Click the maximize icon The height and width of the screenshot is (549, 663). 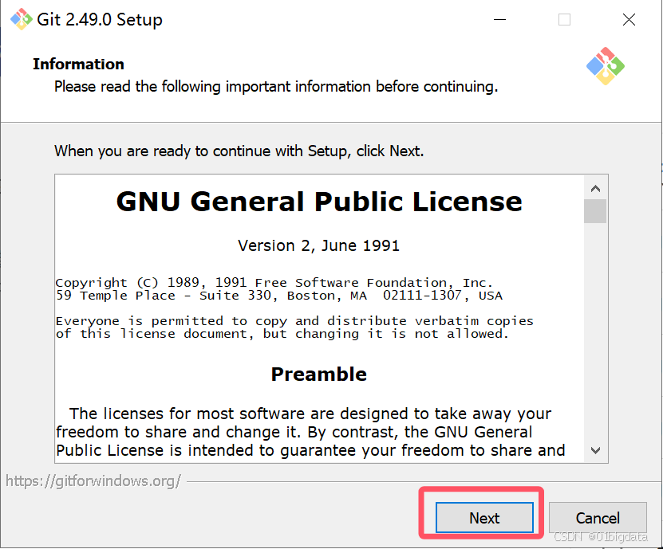pyautogui.click(x=564, y=20)
